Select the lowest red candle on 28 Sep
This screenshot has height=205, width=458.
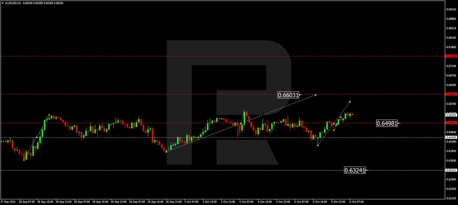pyautogui.click(x=24, y=156)
